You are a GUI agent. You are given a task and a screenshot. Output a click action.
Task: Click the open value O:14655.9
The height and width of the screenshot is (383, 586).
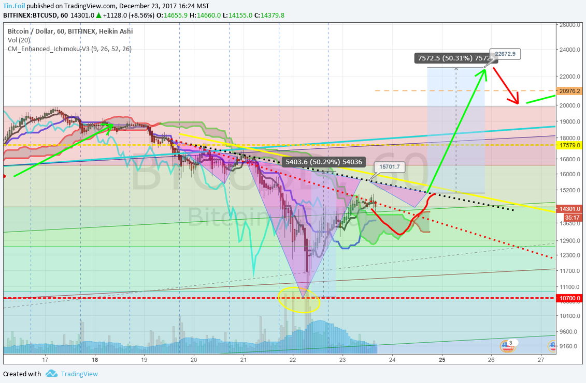pos(172,16)
